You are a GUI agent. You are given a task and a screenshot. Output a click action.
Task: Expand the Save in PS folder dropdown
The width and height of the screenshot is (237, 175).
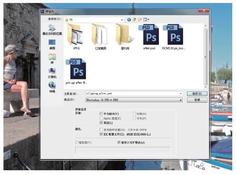point(122,20)
